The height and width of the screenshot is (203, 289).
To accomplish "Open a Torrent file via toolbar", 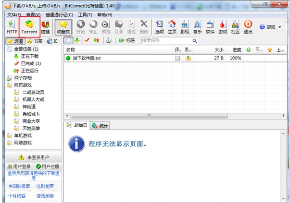I will 29,27.
